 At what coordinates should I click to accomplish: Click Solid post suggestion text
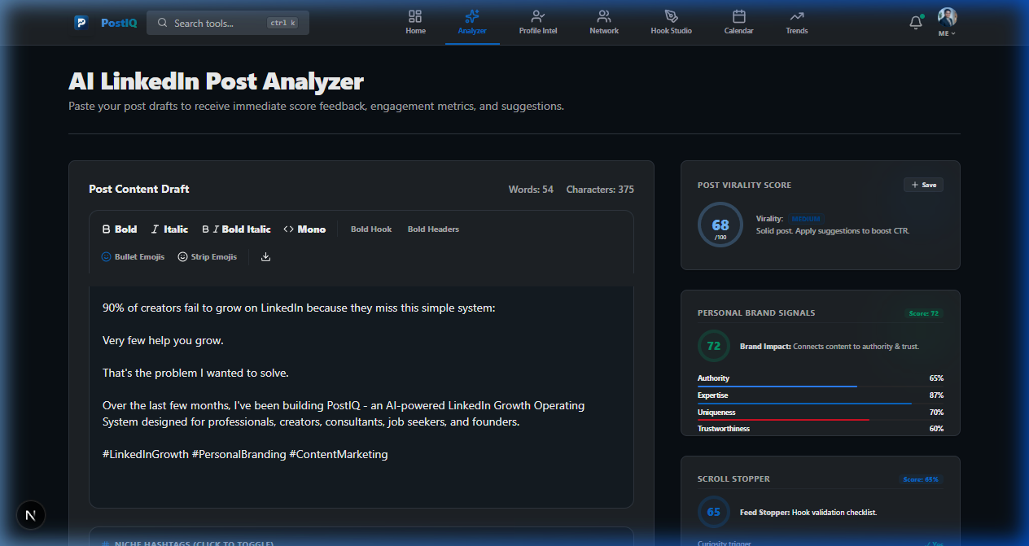click(833, 231)
